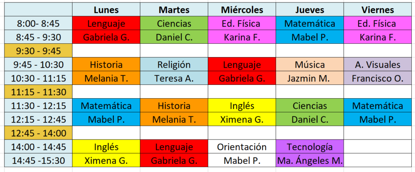This screenshot has height=172, width=415.
Task: Click the Jueves header cell
Action: click(x=310, y=10)
